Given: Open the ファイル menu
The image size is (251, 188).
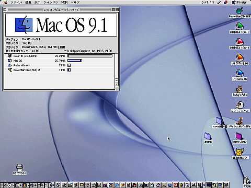Looking at the screenshot, I should (16, 3).
